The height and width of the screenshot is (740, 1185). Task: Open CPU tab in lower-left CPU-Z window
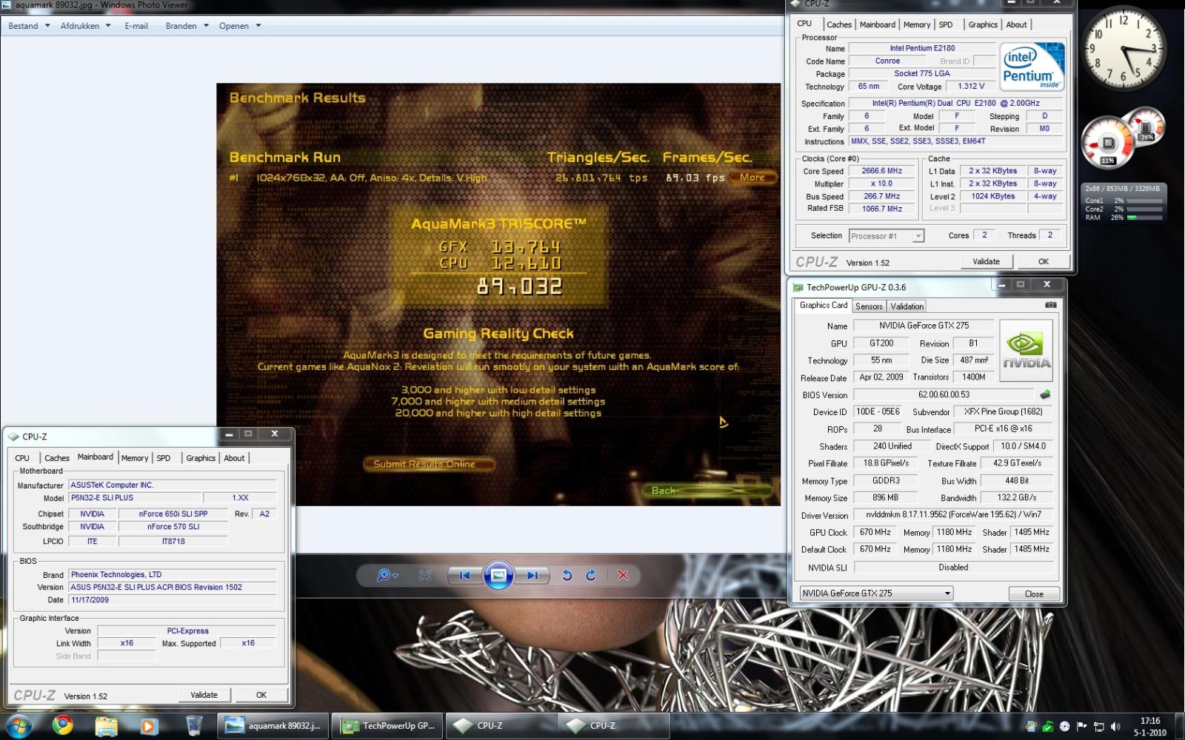22,458
